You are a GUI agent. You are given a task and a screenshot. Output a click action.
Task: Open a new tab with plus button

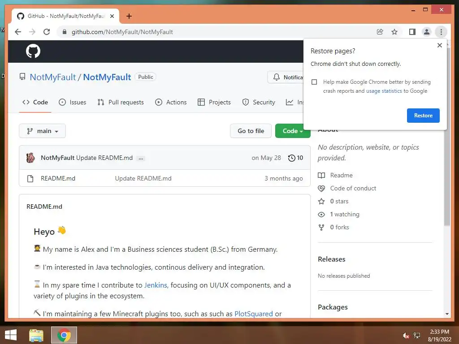pos(129,16)
